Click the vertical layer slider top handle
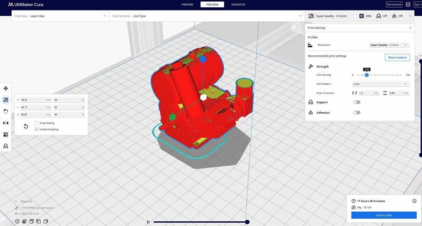422x226 pixels. (420, 61)
